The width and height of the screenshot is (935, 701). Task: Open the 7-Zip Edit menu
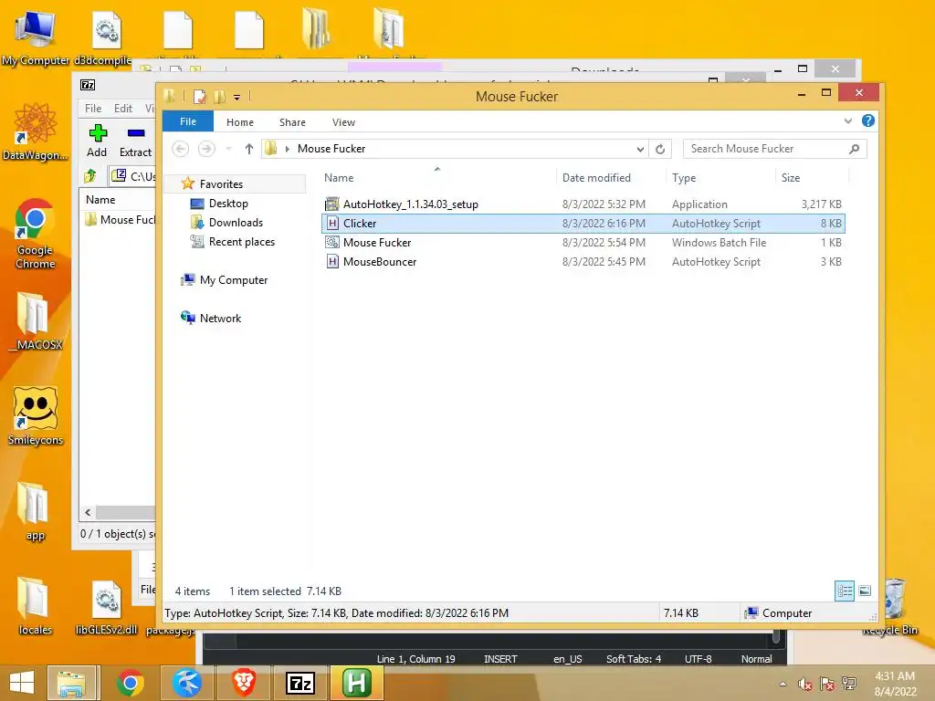point(123,109)
